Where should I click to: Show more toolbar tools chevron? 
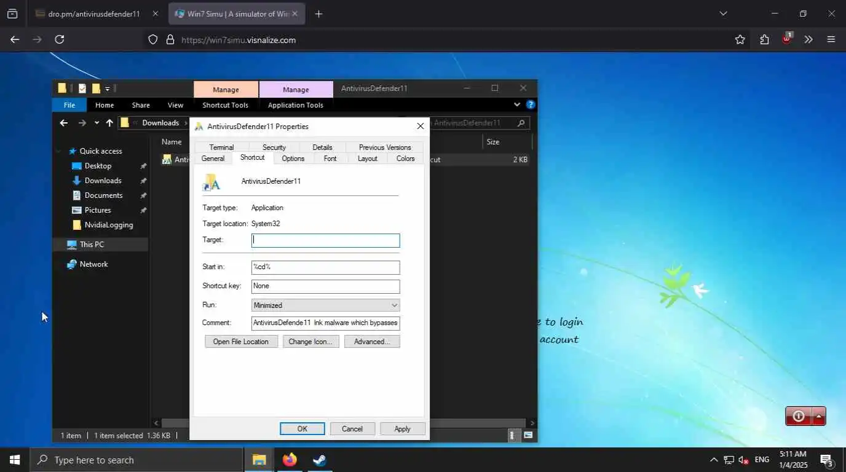pos(808,39)
